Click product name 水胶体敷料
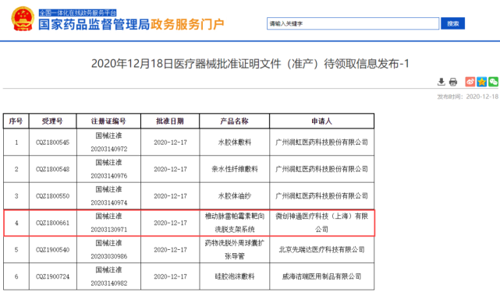This screenshot has height=292, width=500. pyautogui.click(x=235, y=142)
